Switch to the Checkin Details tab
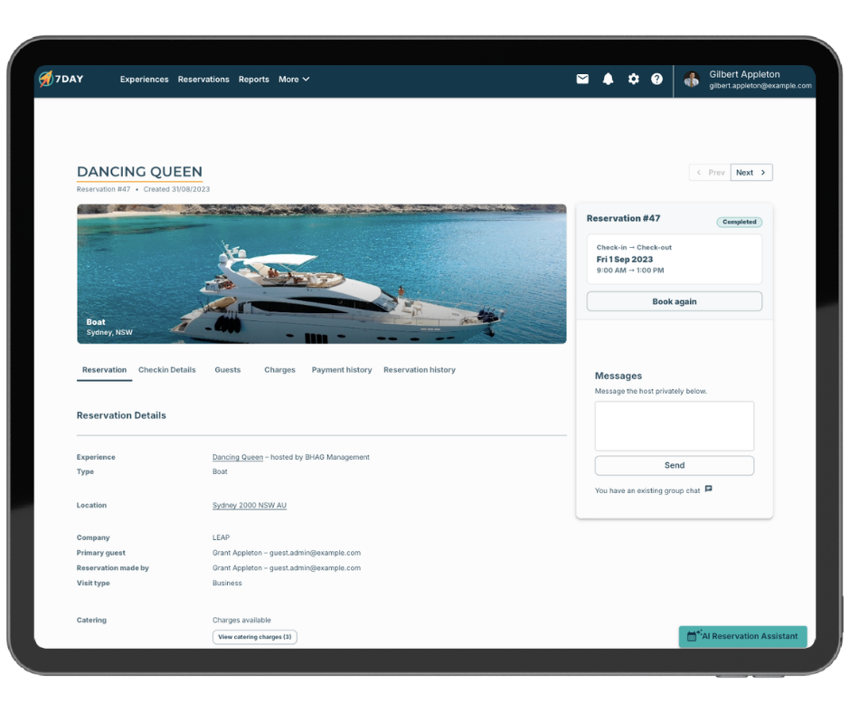The image size is (850, 713). tap(166, 370)
